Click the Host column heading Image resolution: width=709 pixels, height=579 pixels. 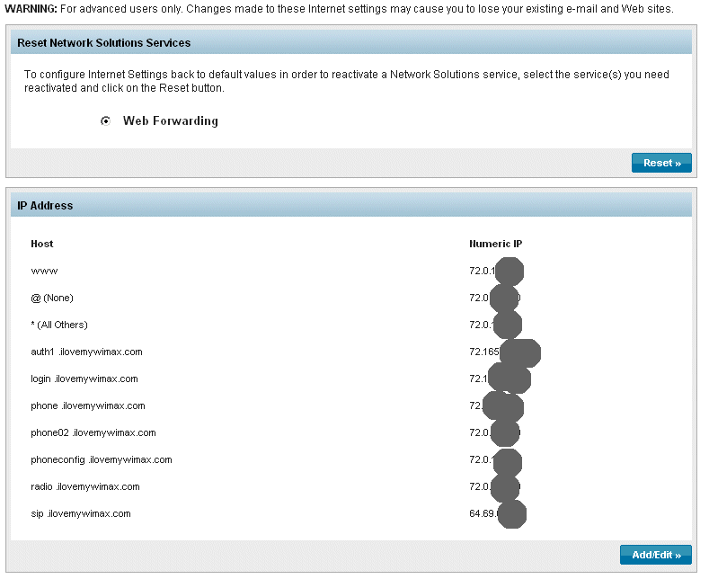tap(42, 244)
